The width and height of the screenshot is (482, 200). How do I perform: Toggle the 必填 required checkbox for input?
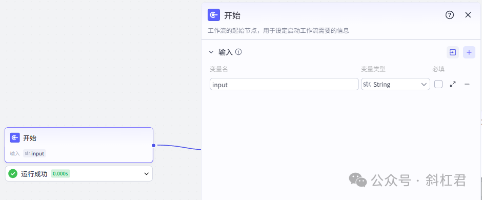click(x=438, y=84)
